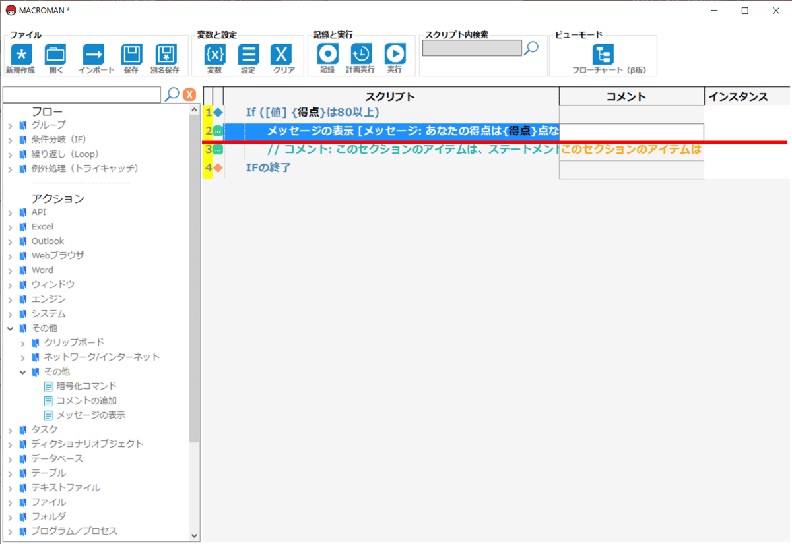Expand the API tree node
The height and width of the screenshot is (544, 792).
(x=11, y=212)
